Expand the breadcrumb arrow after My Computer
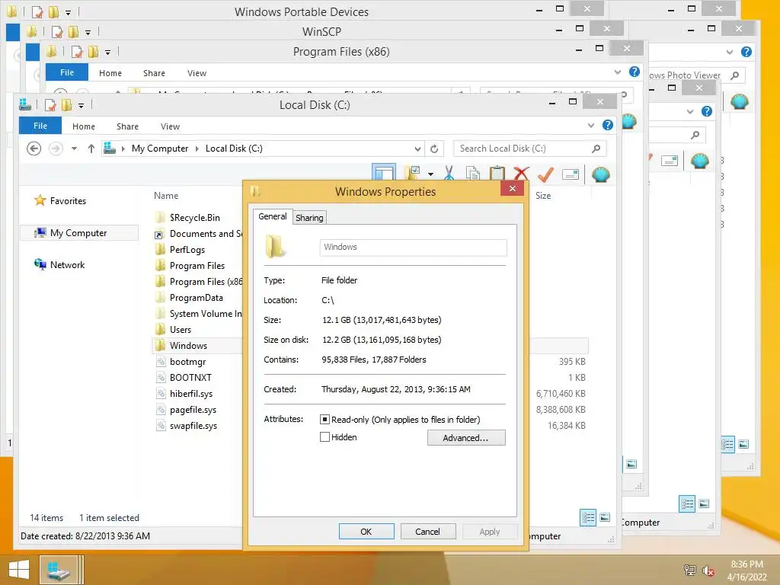The image size is (780, 585). click(x=197, y=149)
